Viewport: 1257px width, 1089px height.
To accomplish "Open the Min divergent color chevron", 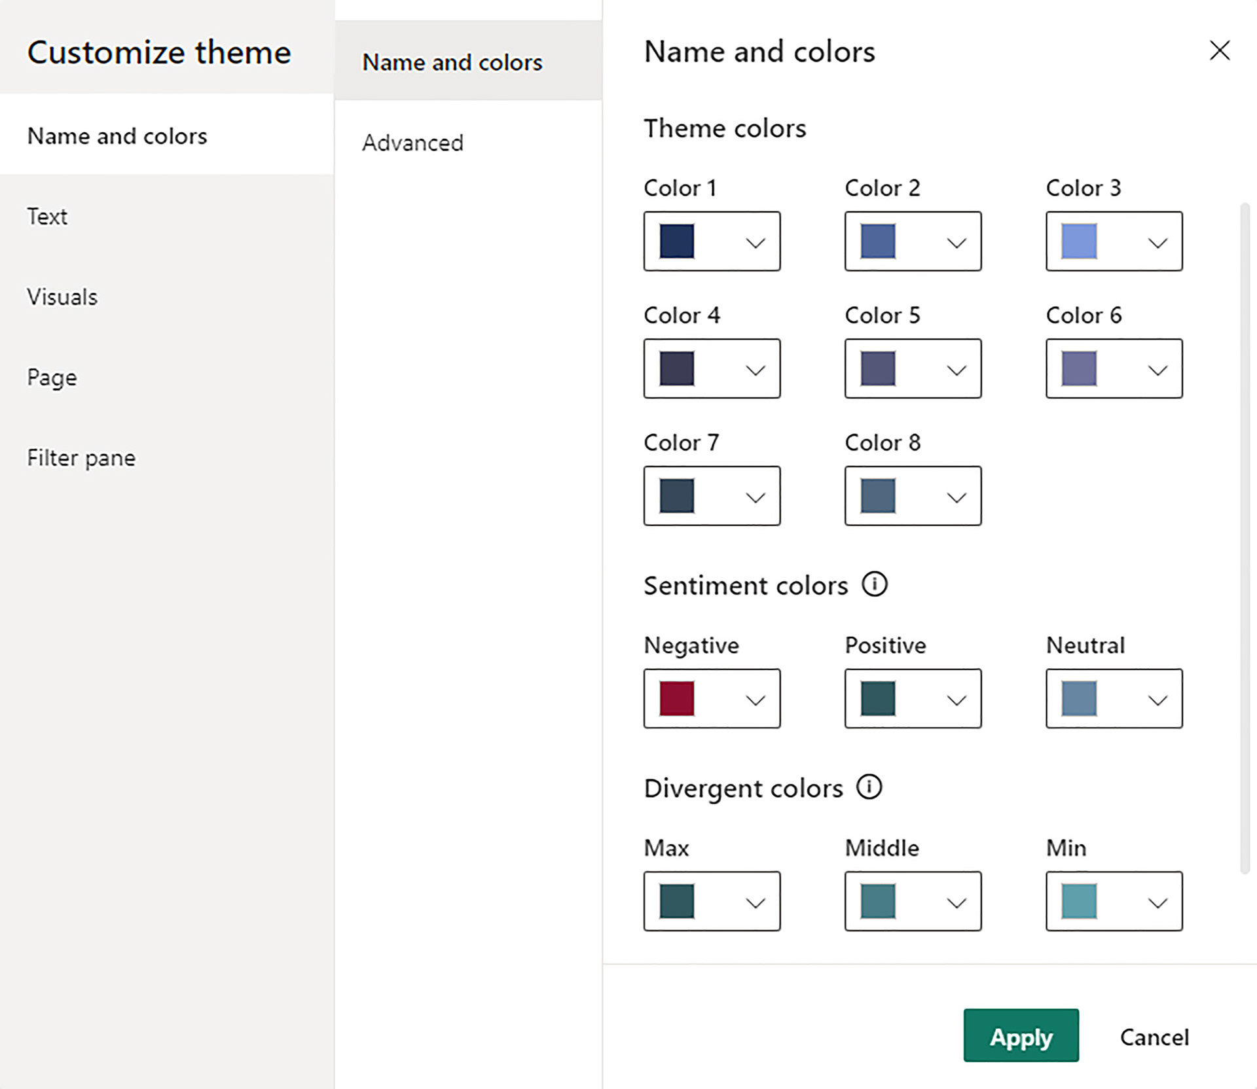I will (x=1157, y=903).
